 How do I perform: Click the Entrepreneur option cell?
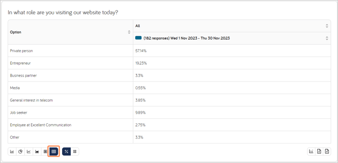pos(70,63)
